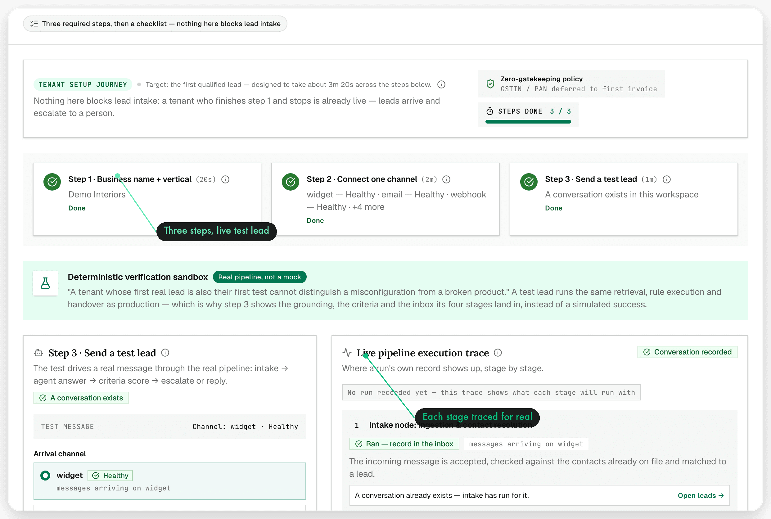Click the Demo Interiors text
This screenshot has width=771, height=519.
[97, 195]
